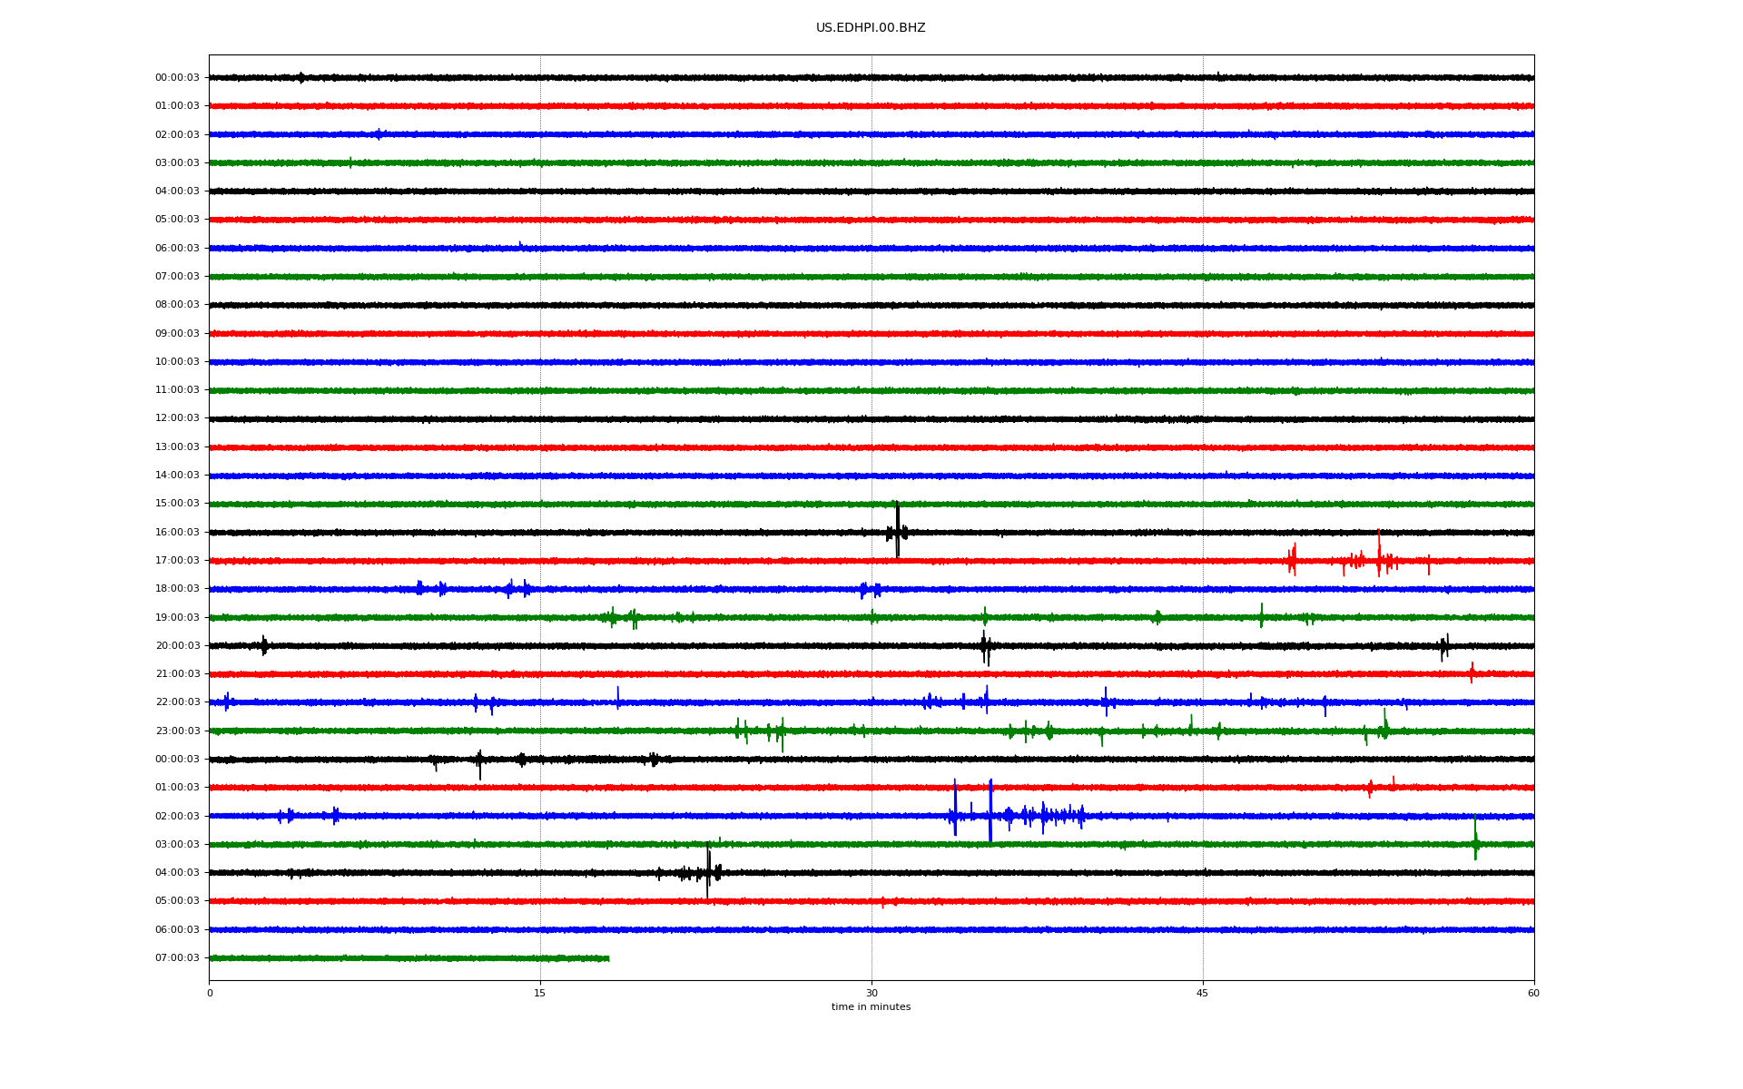Click the plot title US.EDHPI.00.BHZ
The width and height of the screenshot is (1743, 1089).
click(x=871, y=28)
